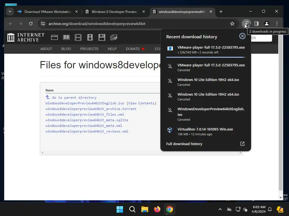This screenshot has width=289, height=216.
Task: Click View Contents link
Action: click(x=141, y=103)
